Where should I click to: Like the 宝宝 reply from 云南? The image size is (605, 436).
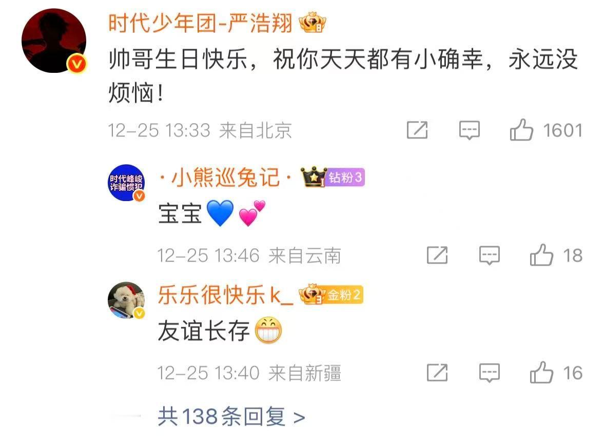[541, 255]
